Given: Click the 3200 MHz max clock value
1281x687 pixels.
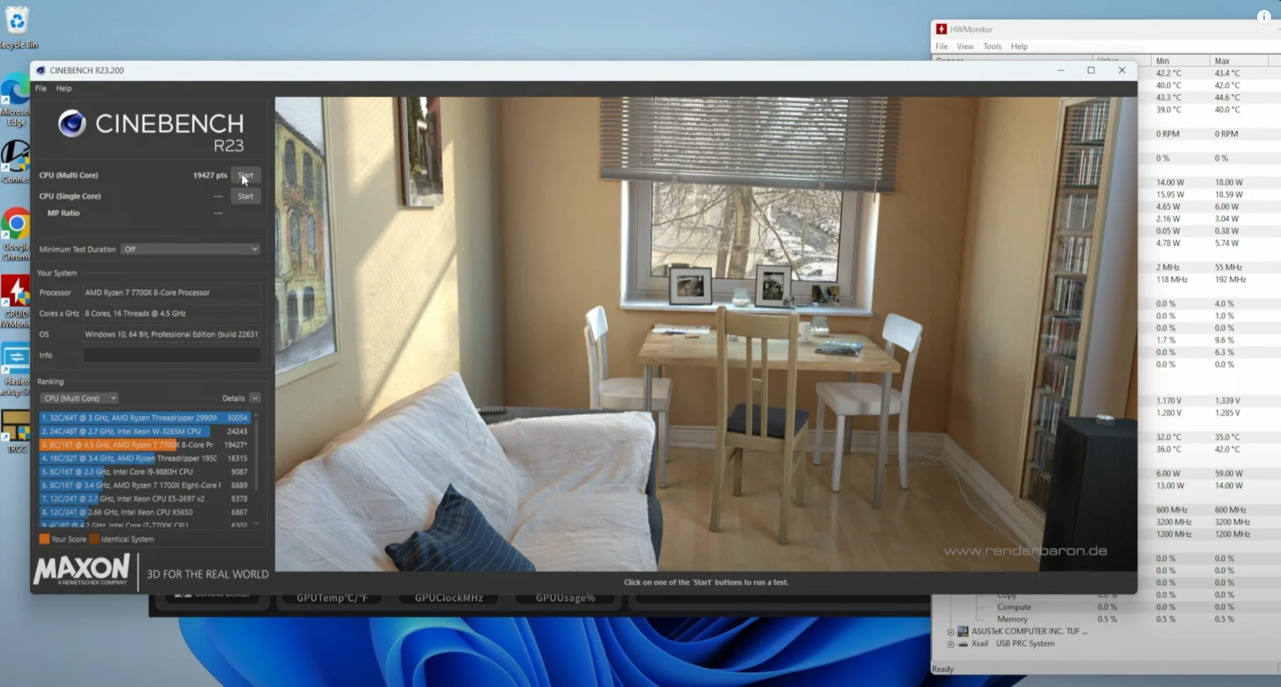Looking at the screenshot, I should [1232, 522].
